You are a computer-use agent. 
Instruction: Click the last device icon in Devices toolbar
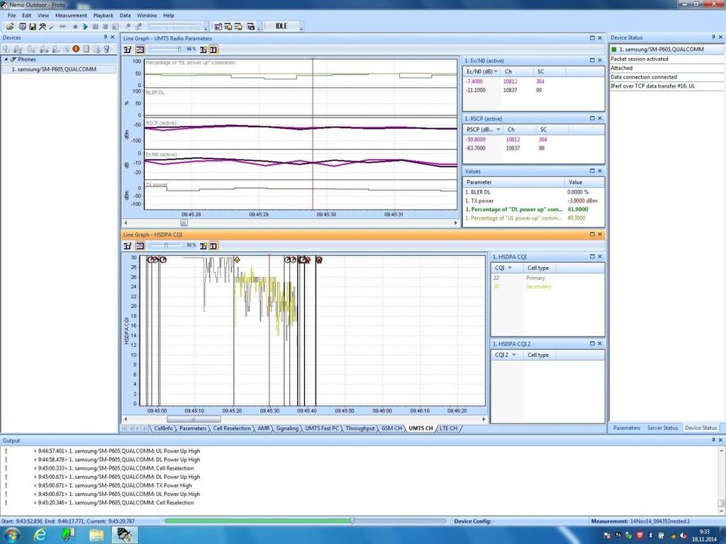[x=106, y=49]
